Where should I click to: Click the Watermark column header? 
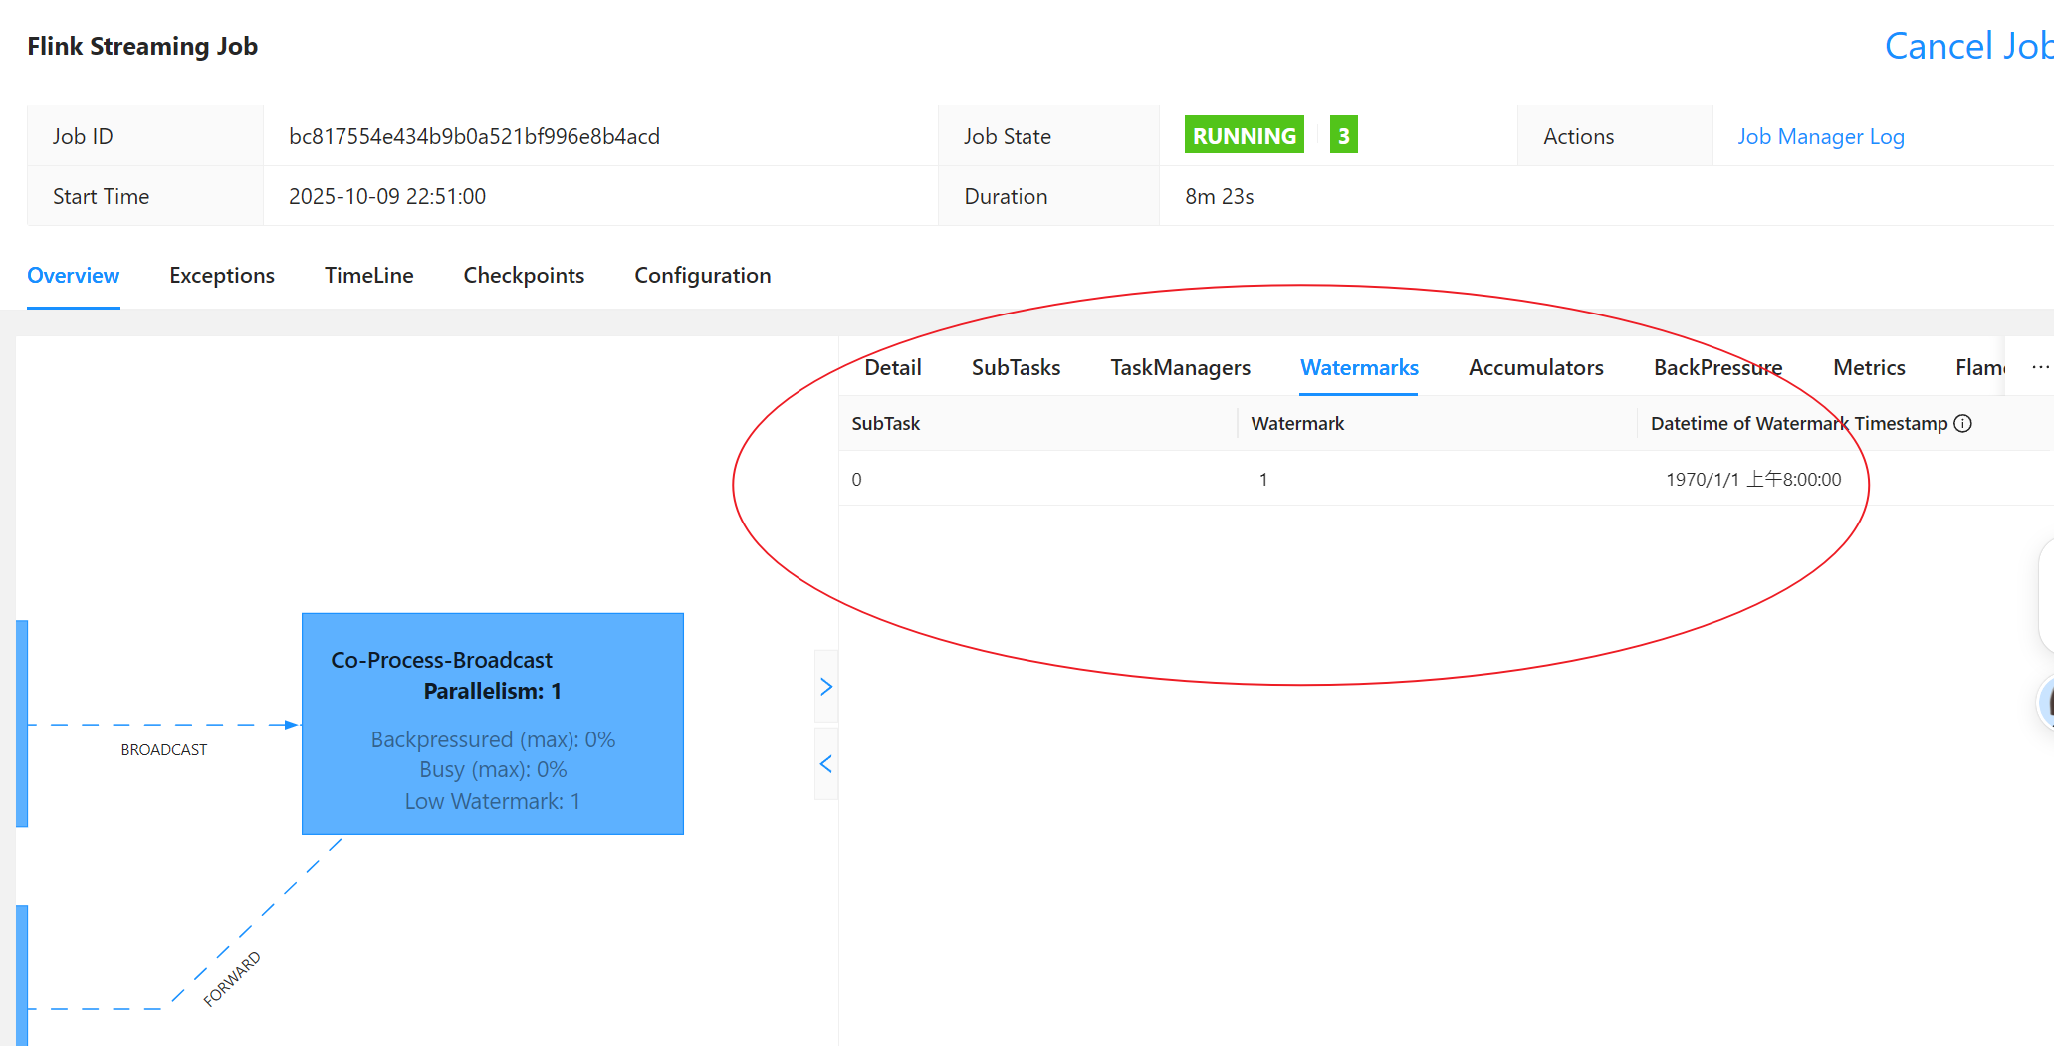(x=1297, y=423)
